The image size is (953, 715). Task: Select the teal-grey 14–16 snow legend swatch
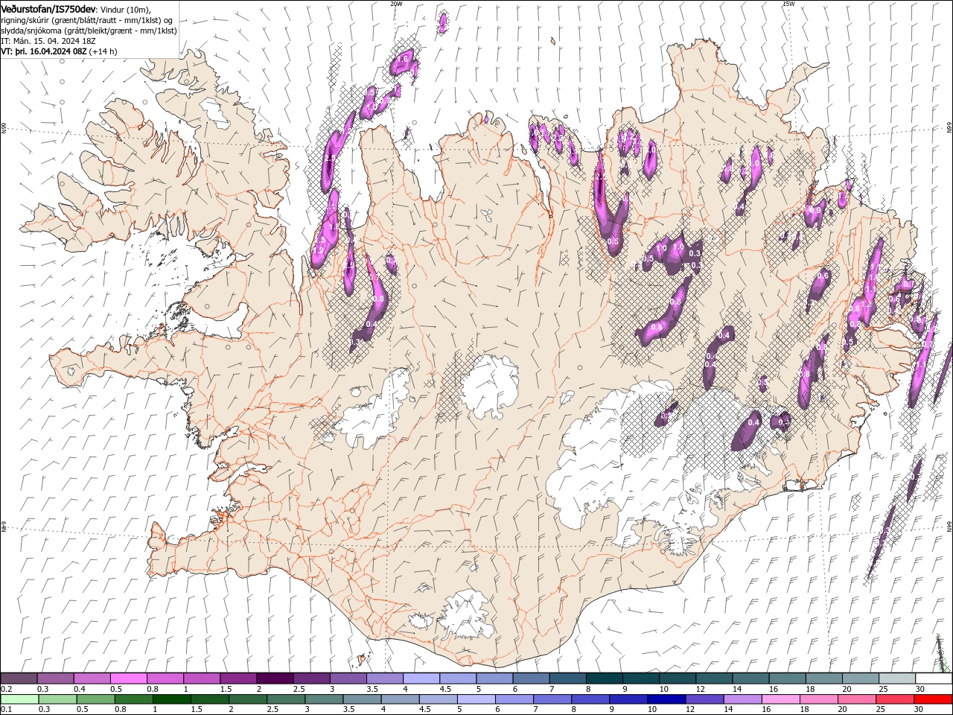750,679
